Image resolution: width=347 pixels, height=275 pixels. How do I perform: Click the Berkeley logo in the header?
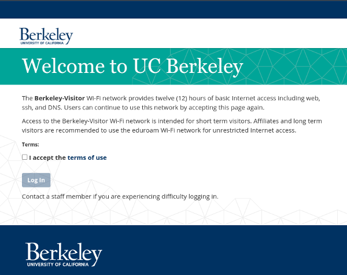click(x=46, y=36)
